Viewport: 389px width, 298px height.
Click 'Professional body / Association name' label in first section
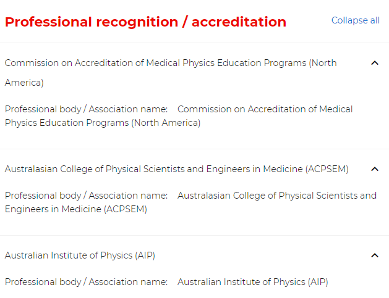tap(86, 109)
